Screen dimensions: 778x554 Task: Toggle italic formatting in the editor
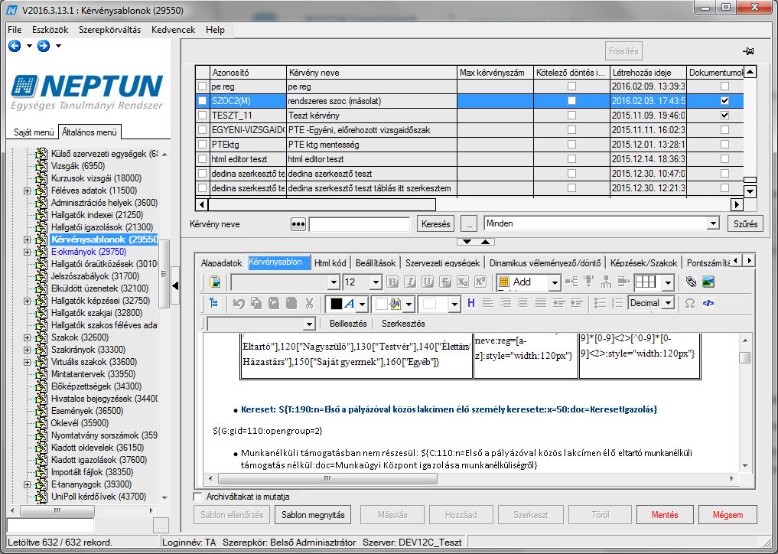coord(410,282)
